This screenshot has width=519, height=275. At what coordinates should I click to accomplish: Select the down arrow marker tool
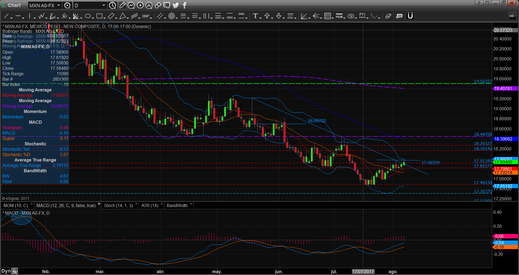pos(279,16)
